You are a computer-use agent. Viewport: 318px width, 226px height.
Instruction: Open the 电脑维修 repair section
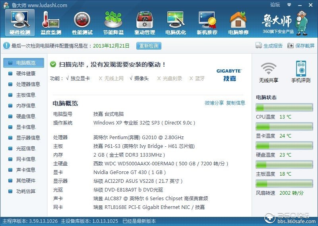(x=238, y=23)
